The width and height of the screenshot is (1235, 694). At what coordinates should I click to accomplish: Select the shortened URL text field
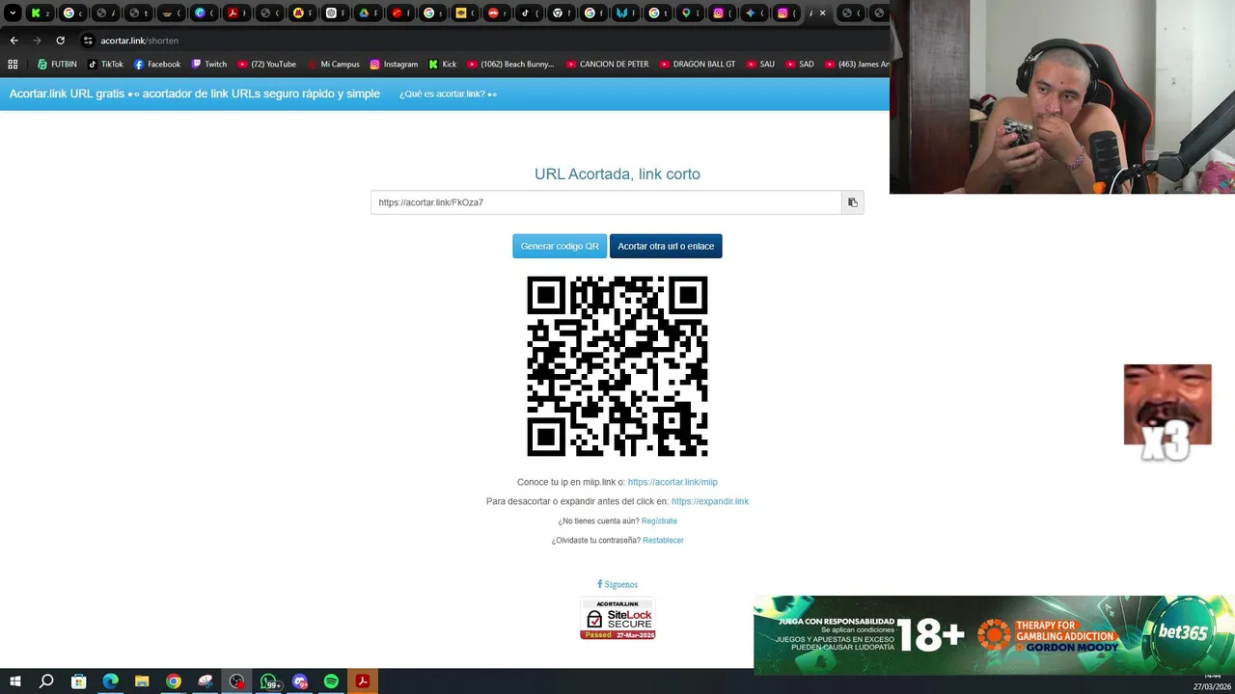click(606, 202)
